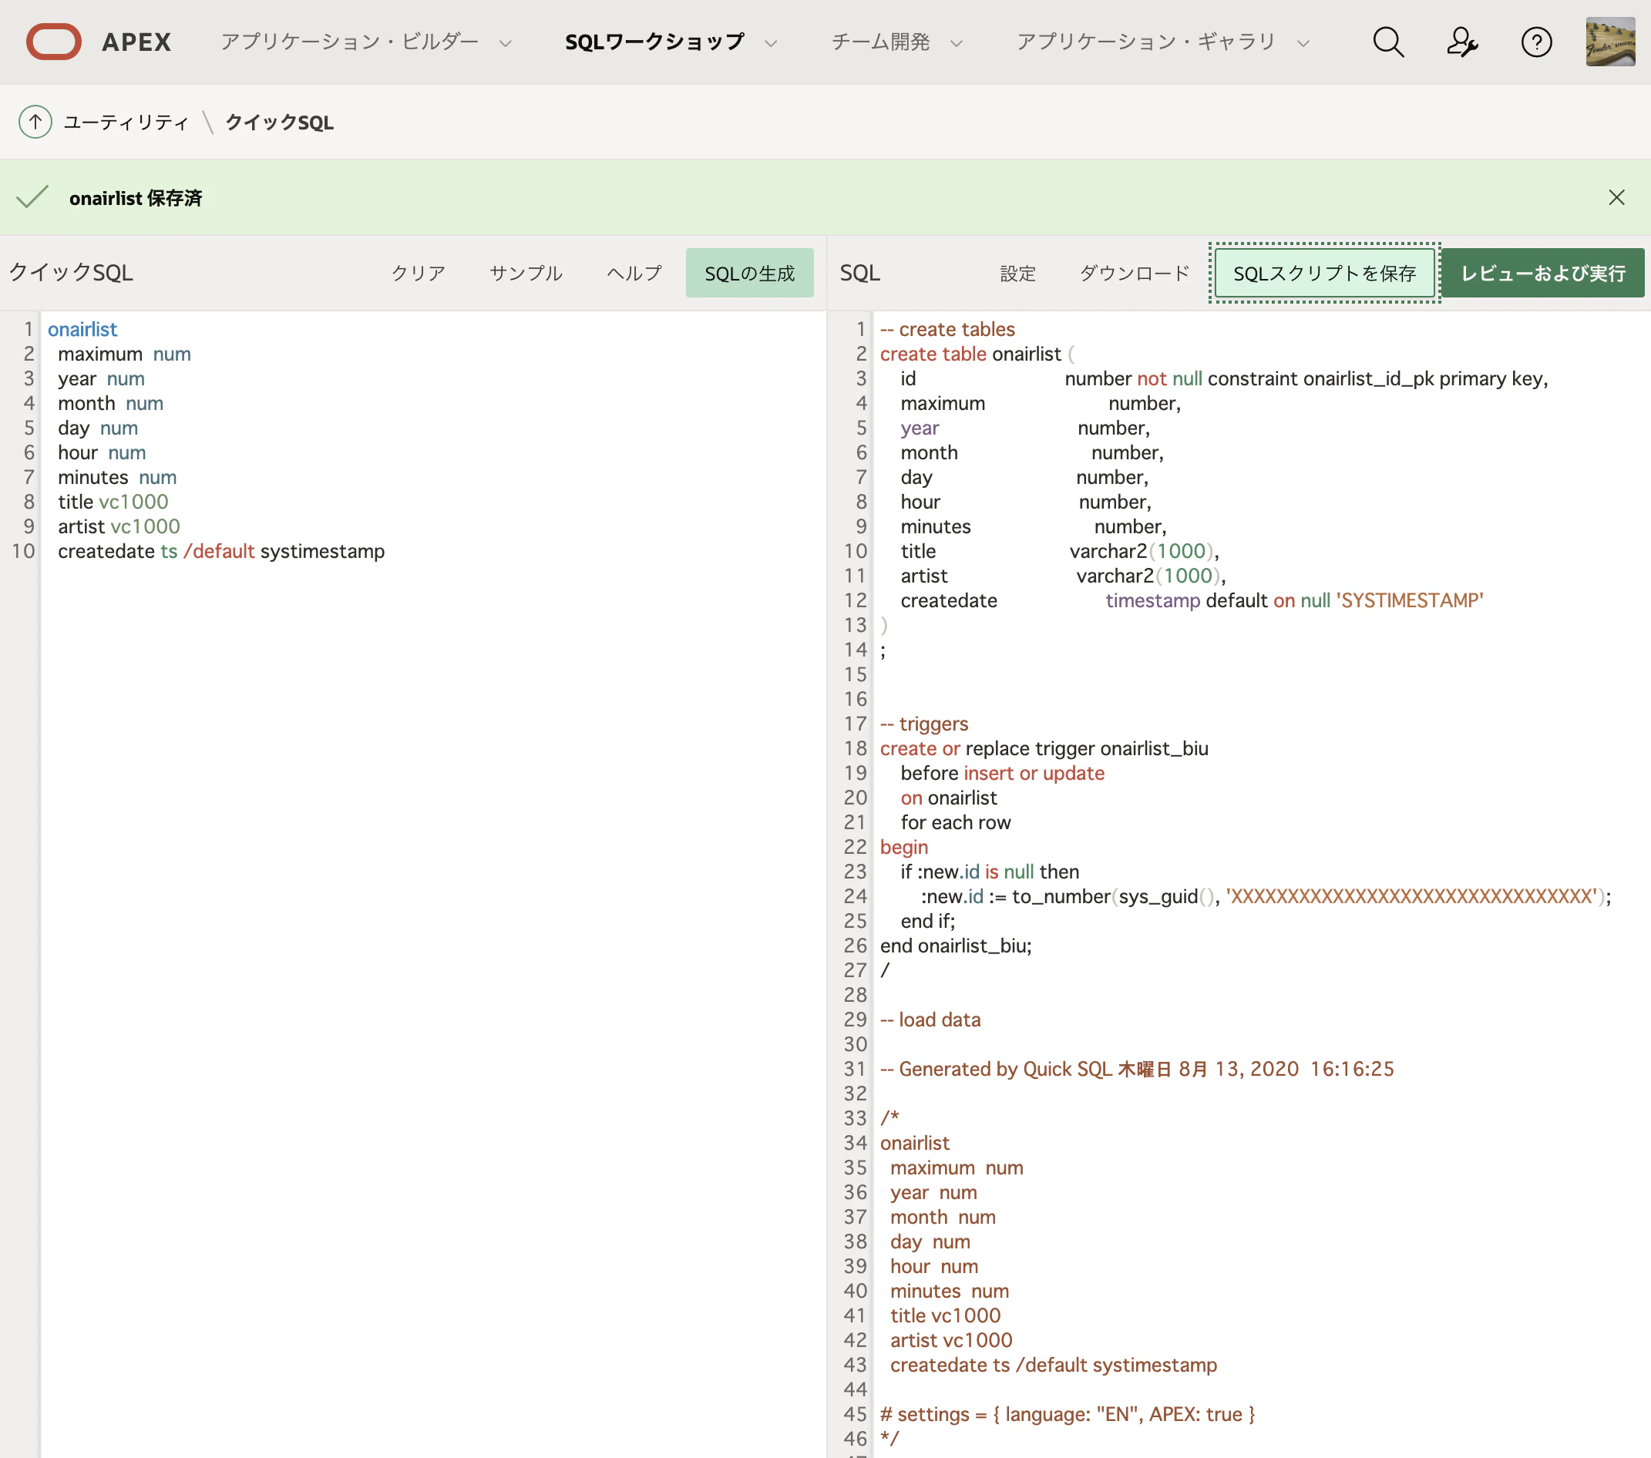
Task: Open the アプリケーション・ビルダー menu
Action: click(349, 42)
